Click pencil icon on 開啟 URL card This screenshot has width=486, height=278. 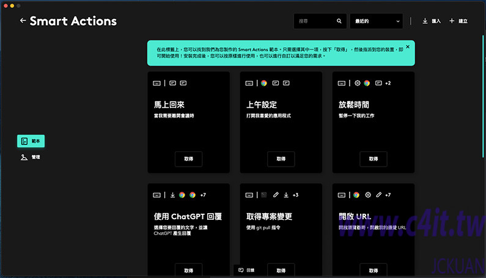[x=378, y=195]
